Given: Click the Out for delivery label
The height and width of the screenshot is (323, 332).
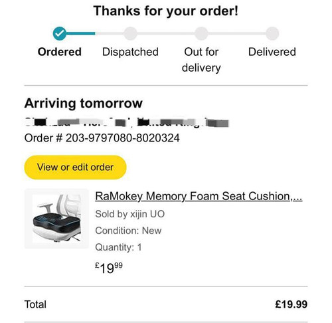Looking at the screenshot, I should (201, 60).
